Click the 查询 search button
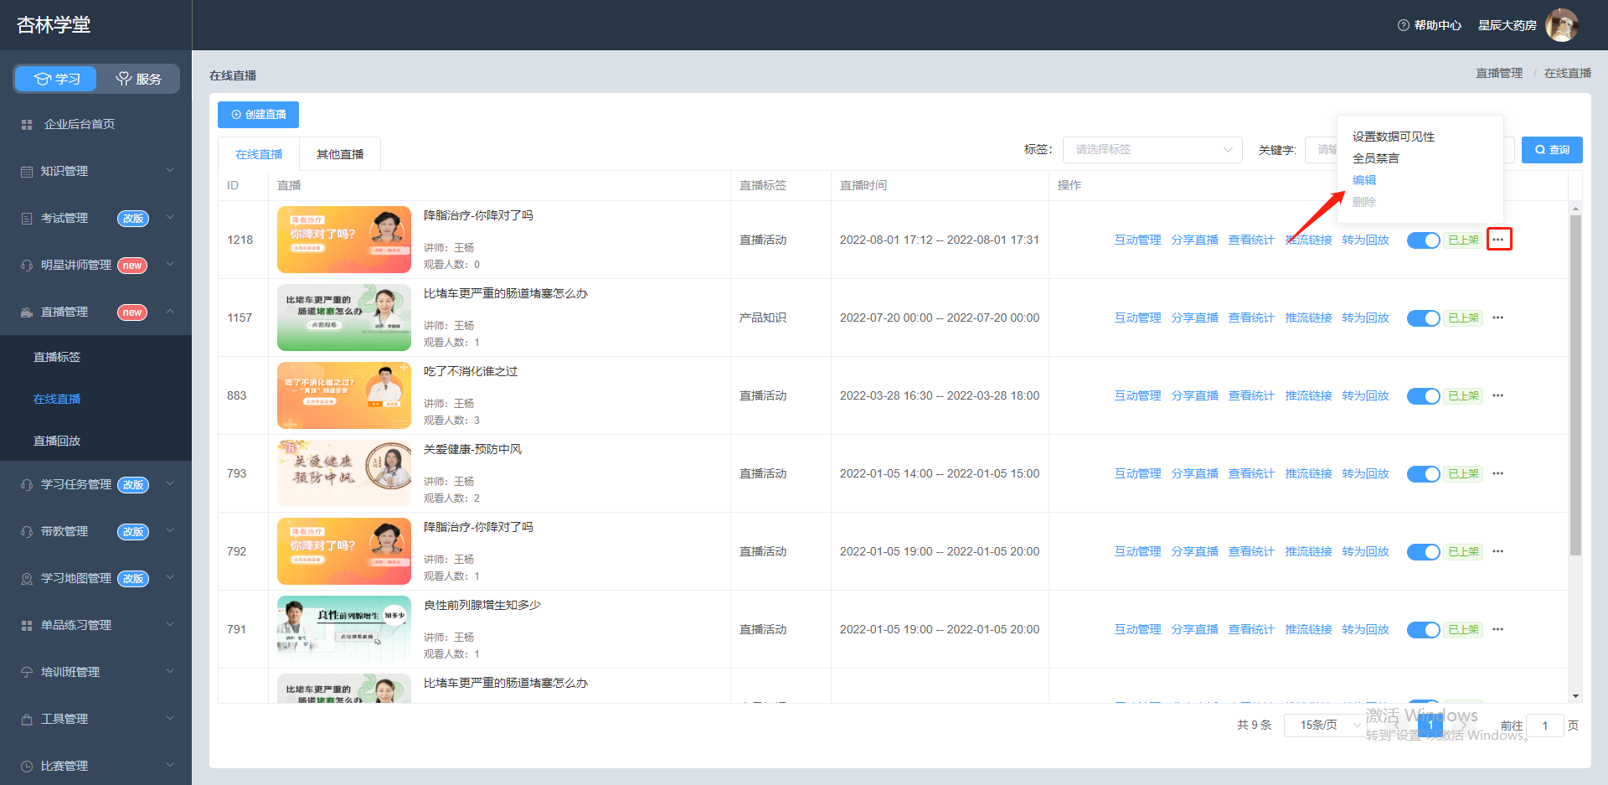1608x785 pixels. pos(1552,149)
